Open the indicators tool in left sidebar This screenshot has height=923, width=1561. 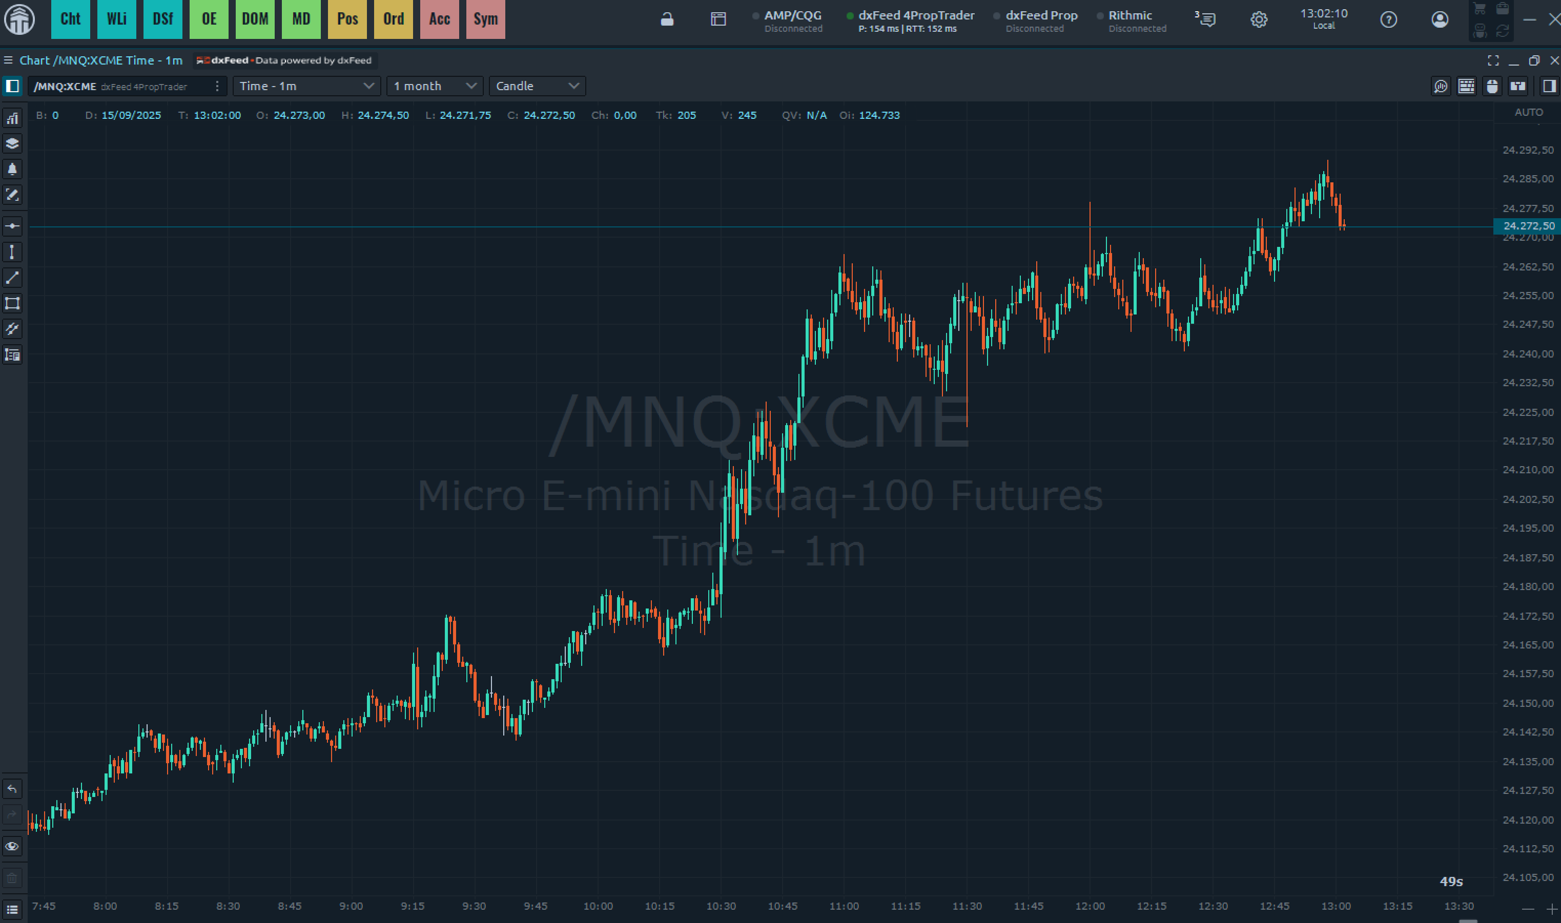[12, 118]
